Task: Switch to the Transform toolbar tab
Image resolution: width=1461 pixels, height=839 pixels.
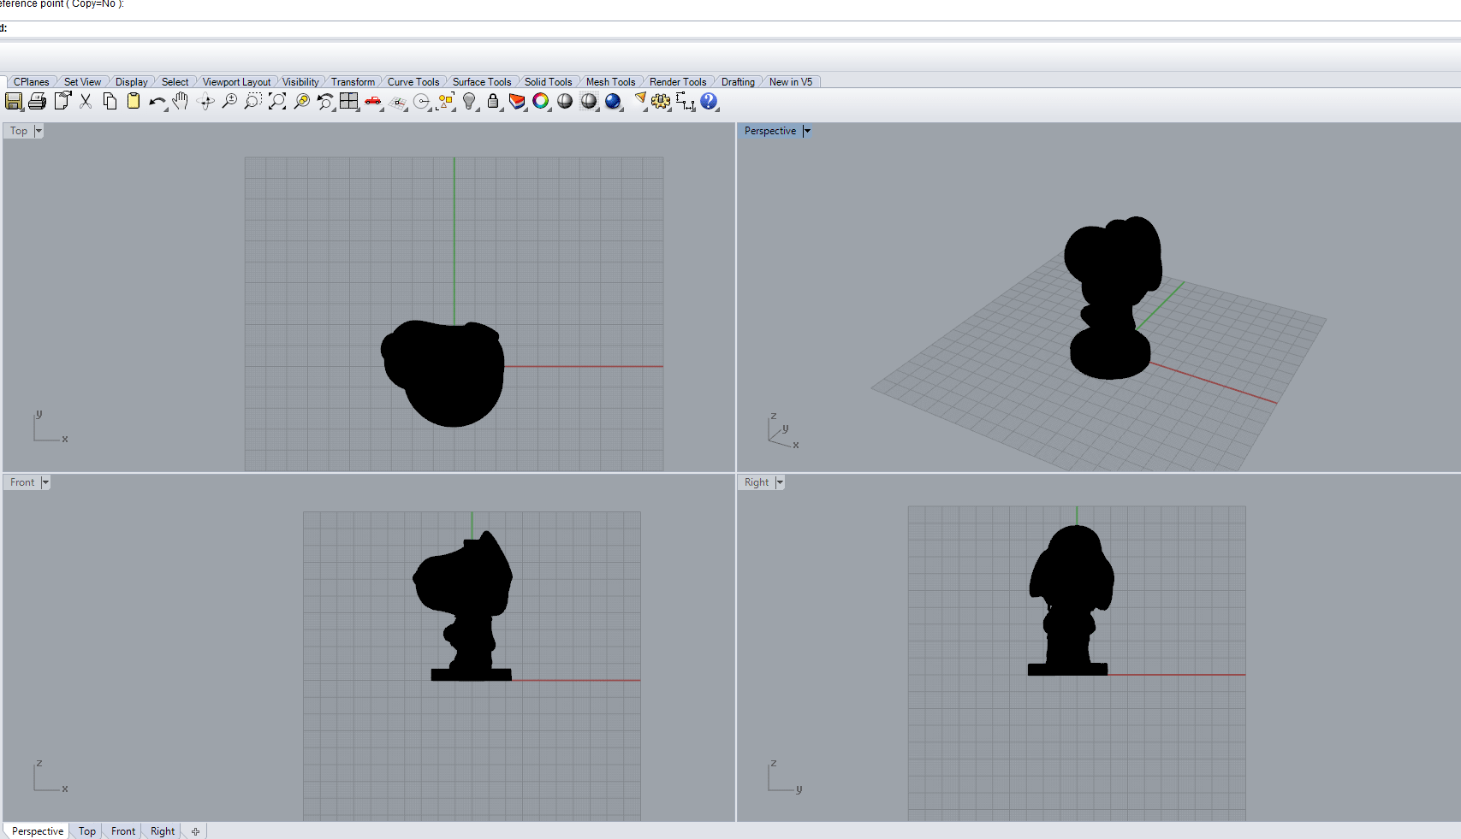Action: click(x=353, y=82)
